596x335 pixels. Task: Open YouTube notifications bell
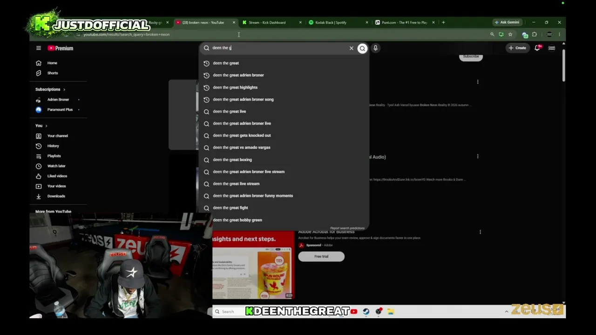point(537,48)
